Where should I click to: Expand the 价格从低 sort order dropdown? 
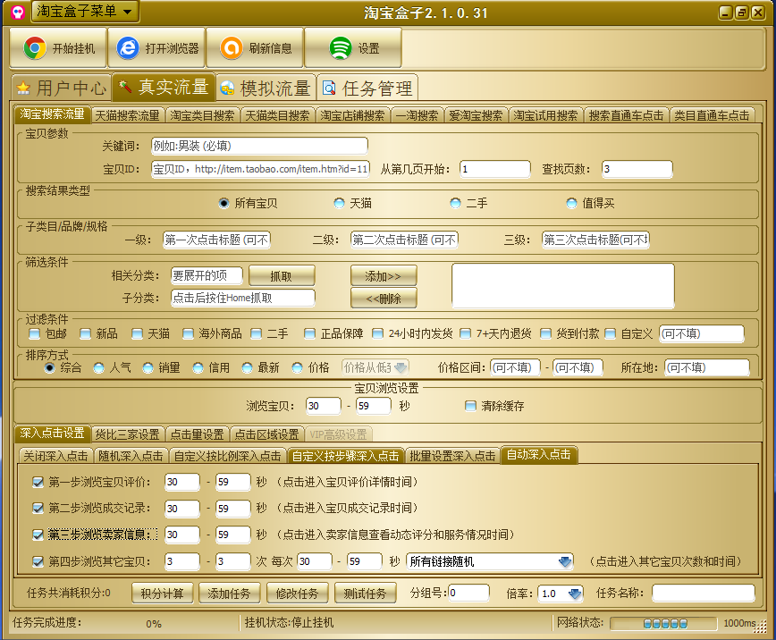(x=401, y=367)
